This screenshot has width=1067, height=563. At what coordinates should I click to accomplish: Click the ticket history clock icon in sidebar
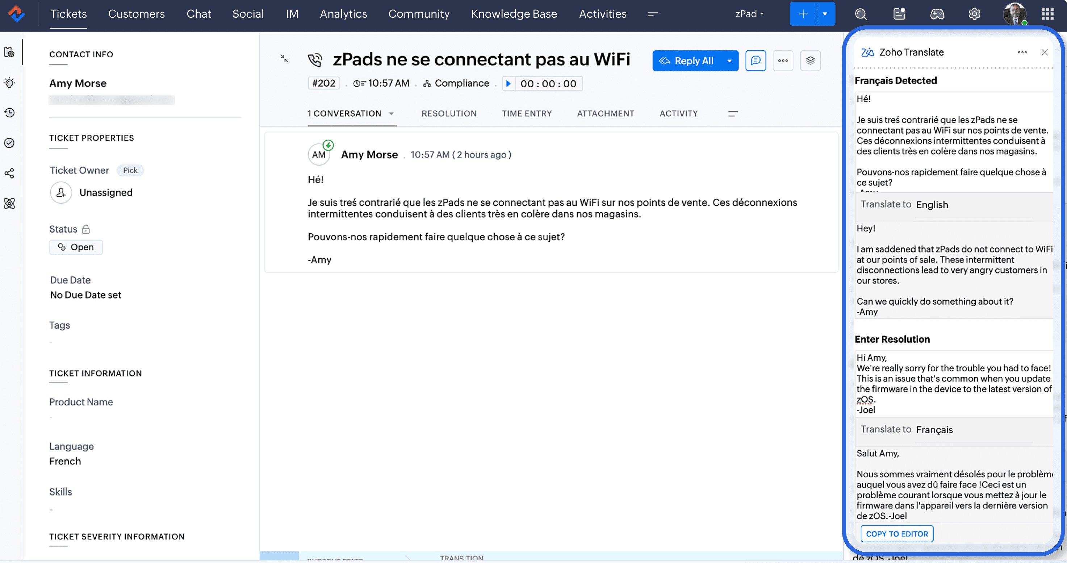click(9, 113)
